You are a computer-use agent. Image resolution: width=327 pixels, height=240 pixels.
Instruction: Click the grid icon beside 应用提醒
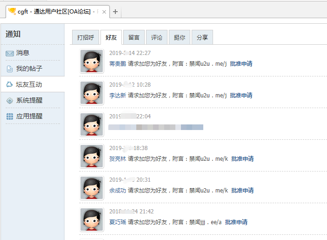pyautogui.click(x=10, y=117)
